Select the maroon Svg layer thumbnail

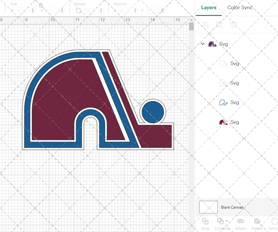click(224, 122)
